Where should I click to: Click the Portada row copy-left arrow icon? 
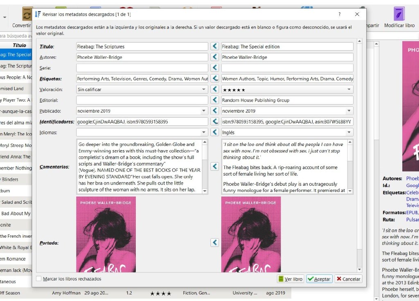pyautogui.click(x=215, y=243)
